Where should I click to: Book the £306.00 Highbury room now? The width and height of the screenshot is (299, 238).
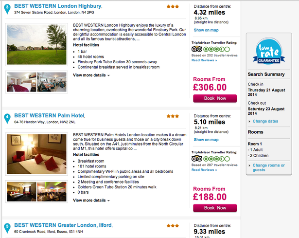pos(215,98)
